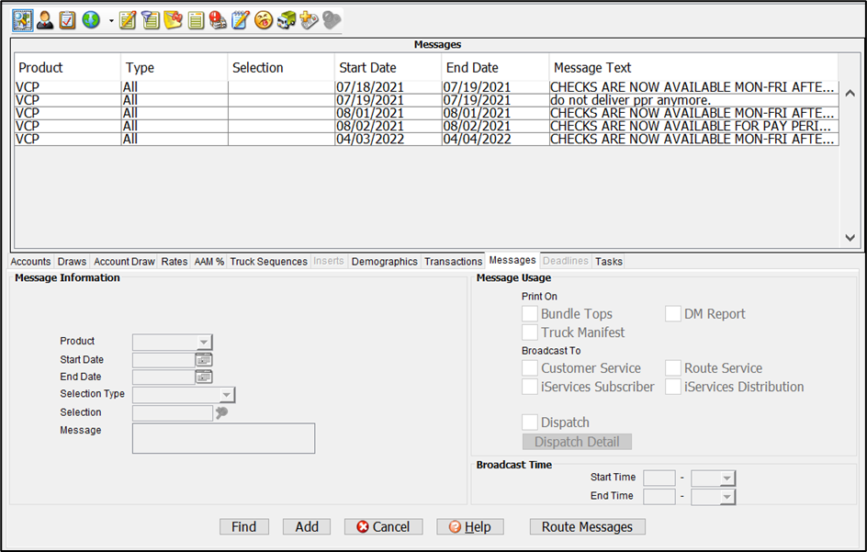Click the green delivery truck toolbar icon
The image size is (867, 552).
[x=287, y=19]
